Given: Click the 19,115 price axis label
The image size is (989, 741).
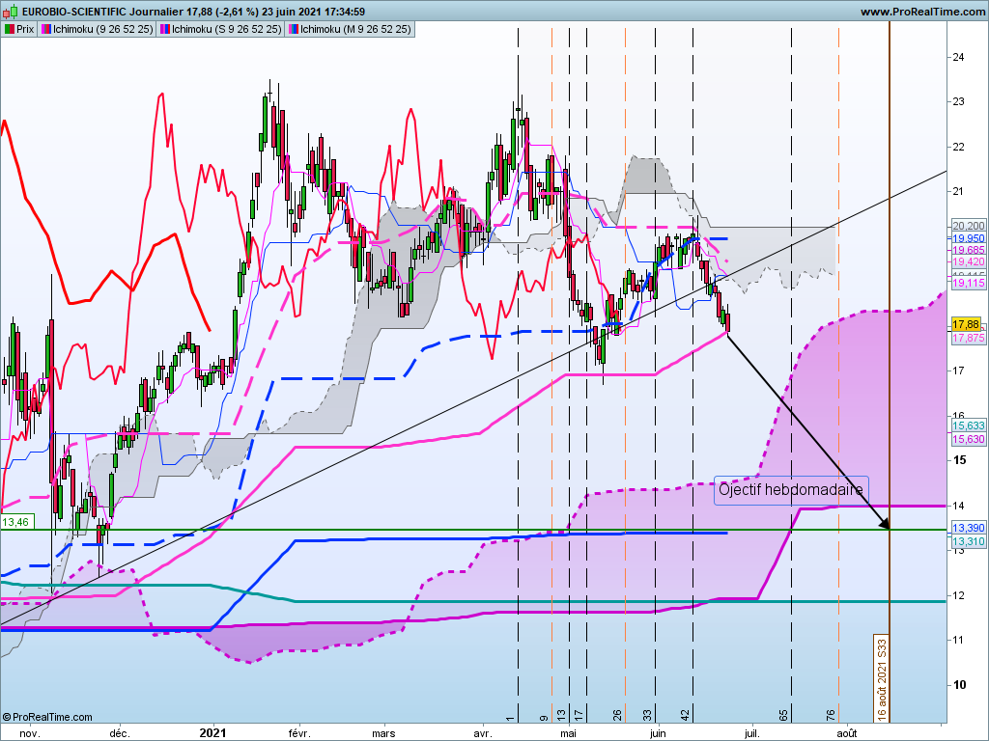Looking at the screenshot, I should 968,284.
